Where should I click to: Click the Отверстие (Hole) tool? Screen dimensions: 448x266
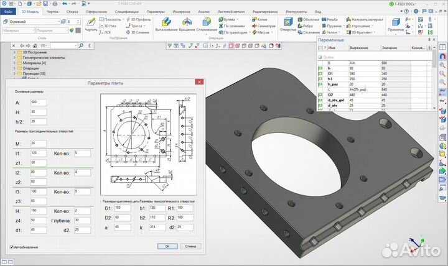(x=288, y=24)
